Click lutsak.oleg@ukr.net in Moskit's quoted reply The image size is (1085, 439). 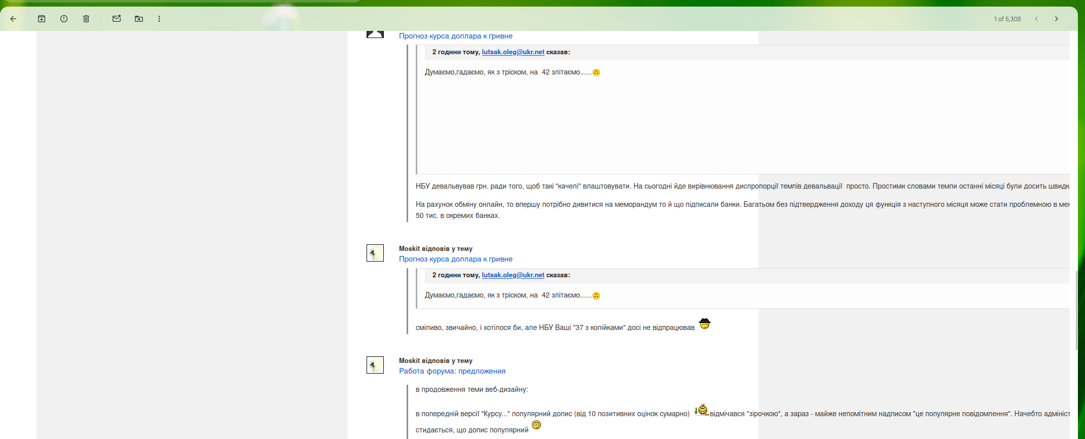click(513, 275)
